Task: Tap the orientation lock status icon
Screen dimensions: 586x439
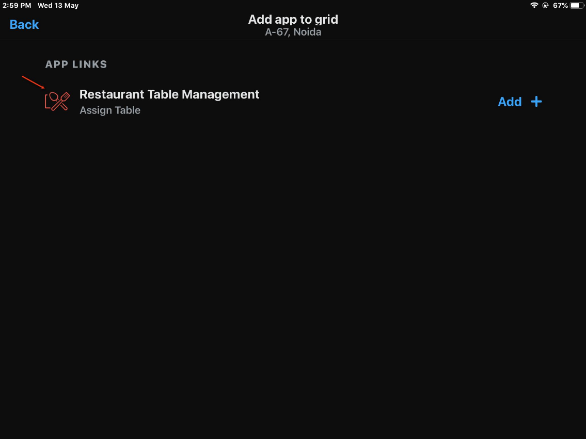Action: [x=545, y=5]
